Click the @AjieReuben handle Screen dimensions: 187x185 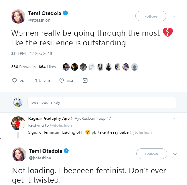pos(83,118)
